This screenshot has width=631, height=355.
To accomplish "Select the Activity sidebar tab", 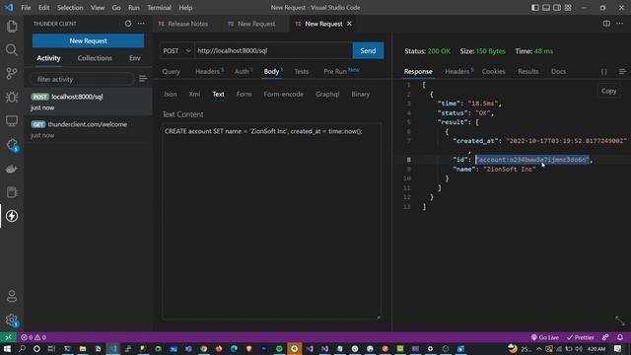I will pos(48,58).
